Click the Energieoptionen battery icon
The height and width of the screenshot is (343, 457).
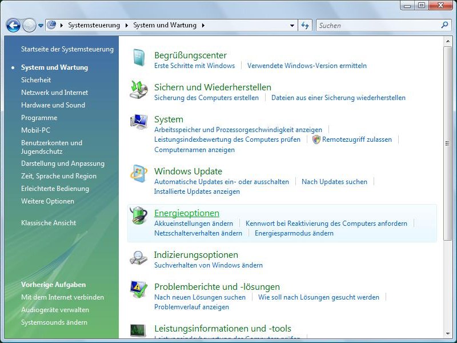[139, 216]
